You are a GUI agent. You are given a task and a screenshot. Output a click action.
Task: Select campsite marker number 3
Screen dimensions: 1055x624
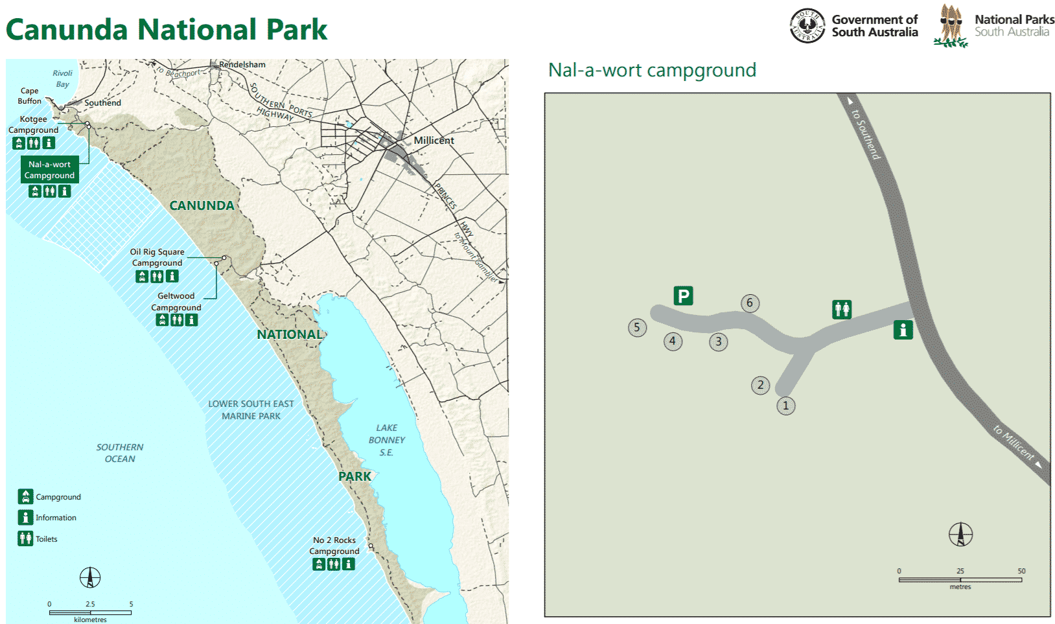click(x=718, y=342)
